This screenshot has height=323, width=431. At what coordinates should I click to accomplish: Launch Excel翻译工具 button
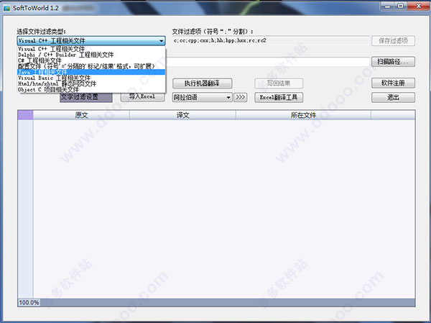point(279,97)
